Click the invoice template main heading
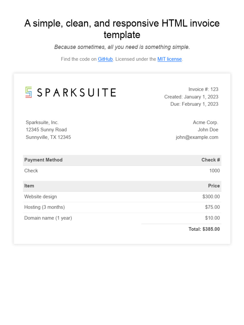244x325 pixels. 122,29
